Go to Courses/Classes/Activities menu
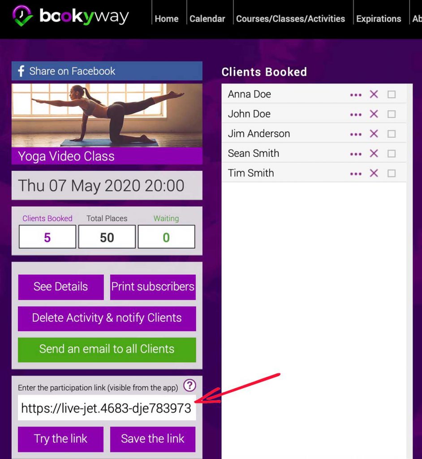The height and width of the screenshot is (459, 422). coord(290,19)
